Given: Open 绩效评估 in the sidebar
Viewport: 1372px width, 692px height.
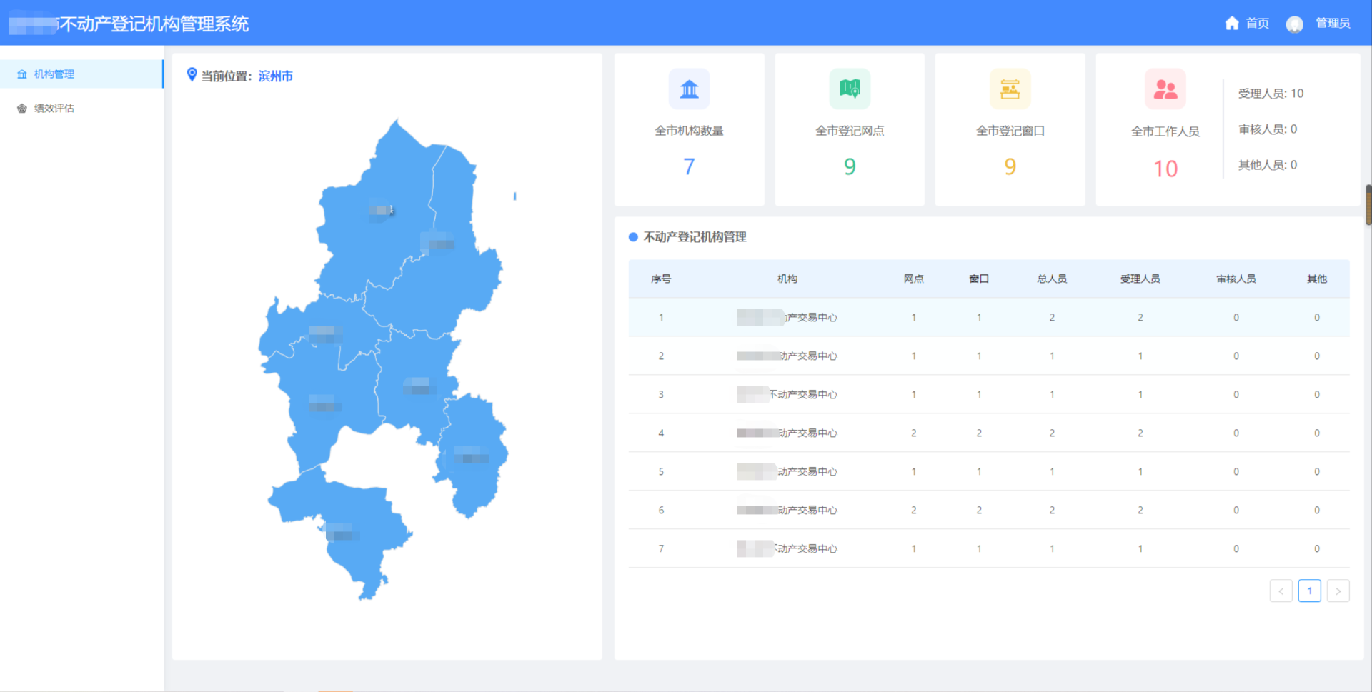Looking at the screenshot, I should point(54,109).
